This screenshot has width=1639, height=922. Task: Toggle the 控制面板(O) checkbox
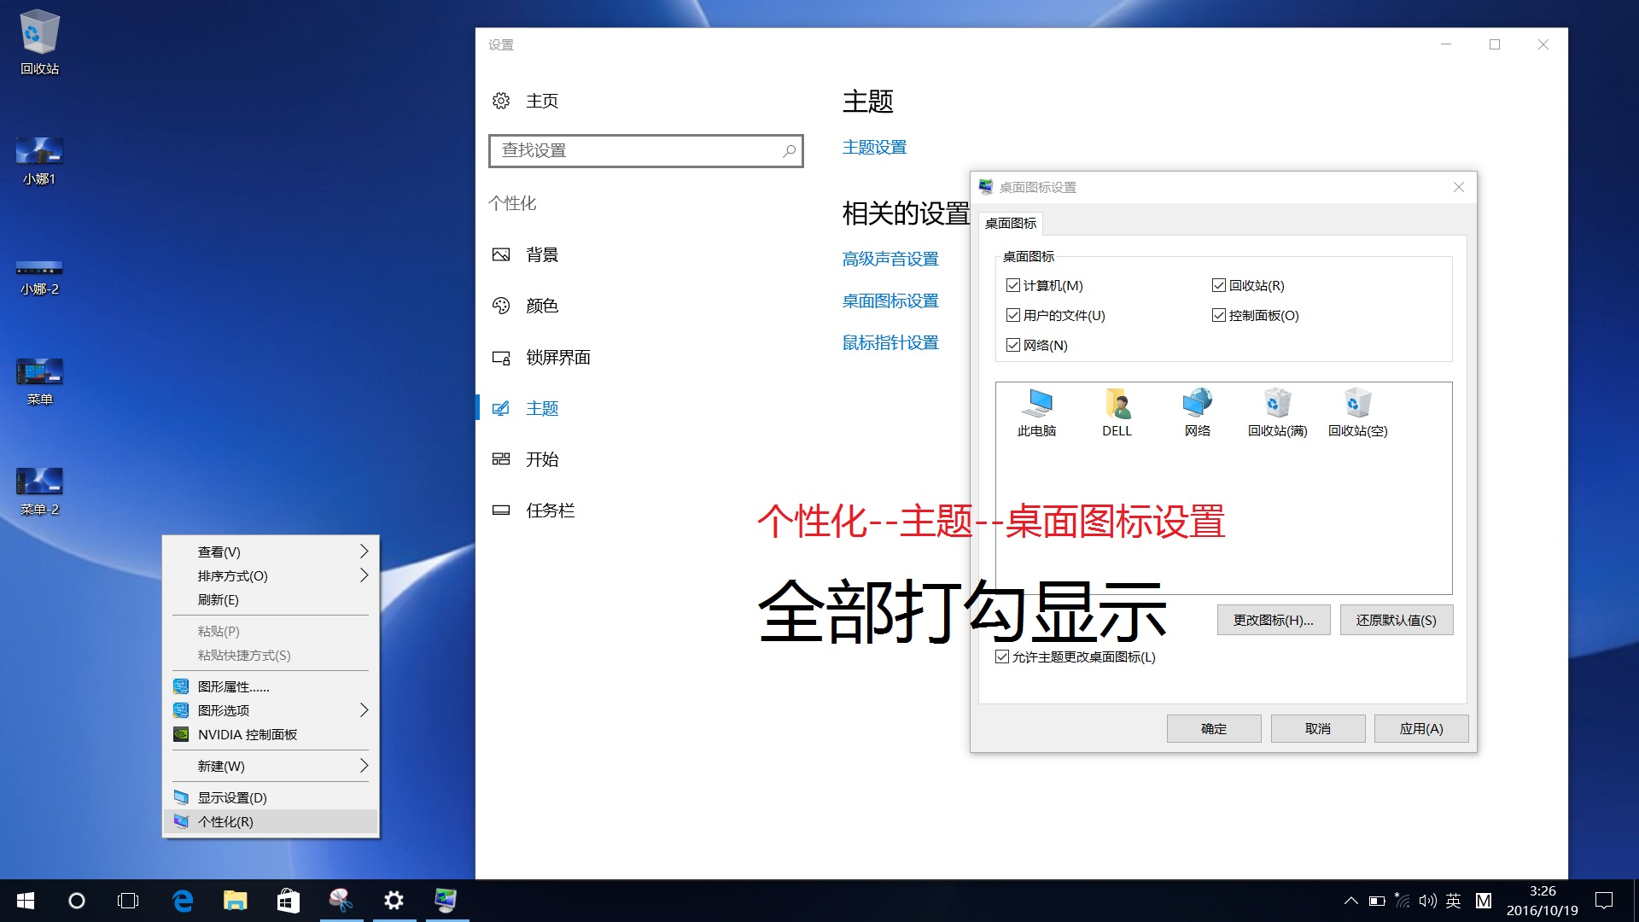[1219, 315]
